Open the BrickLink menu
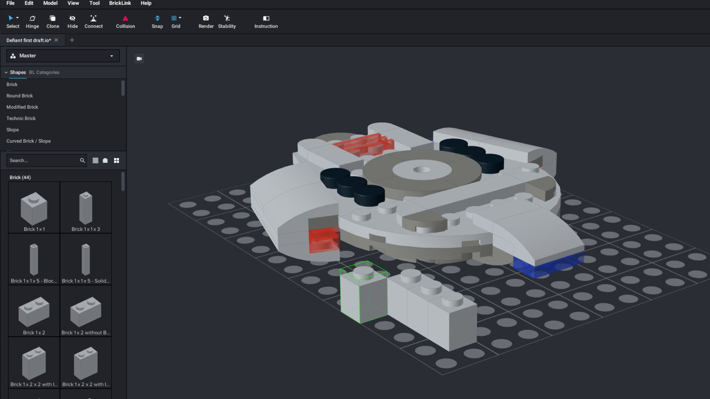Viewport: 710px width, 399px height. (x=119, y=3)
